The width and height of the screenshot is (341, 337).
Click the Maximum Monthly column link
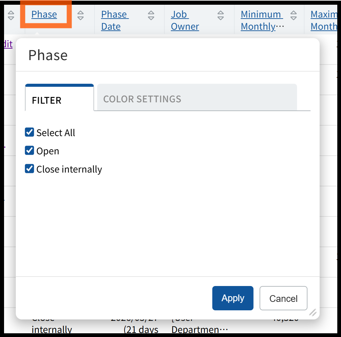click(324, 20)
